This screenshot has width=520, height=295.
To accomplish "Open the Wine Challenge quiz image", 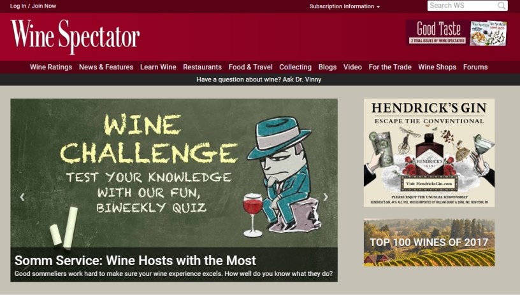I will tap(174, 173).
